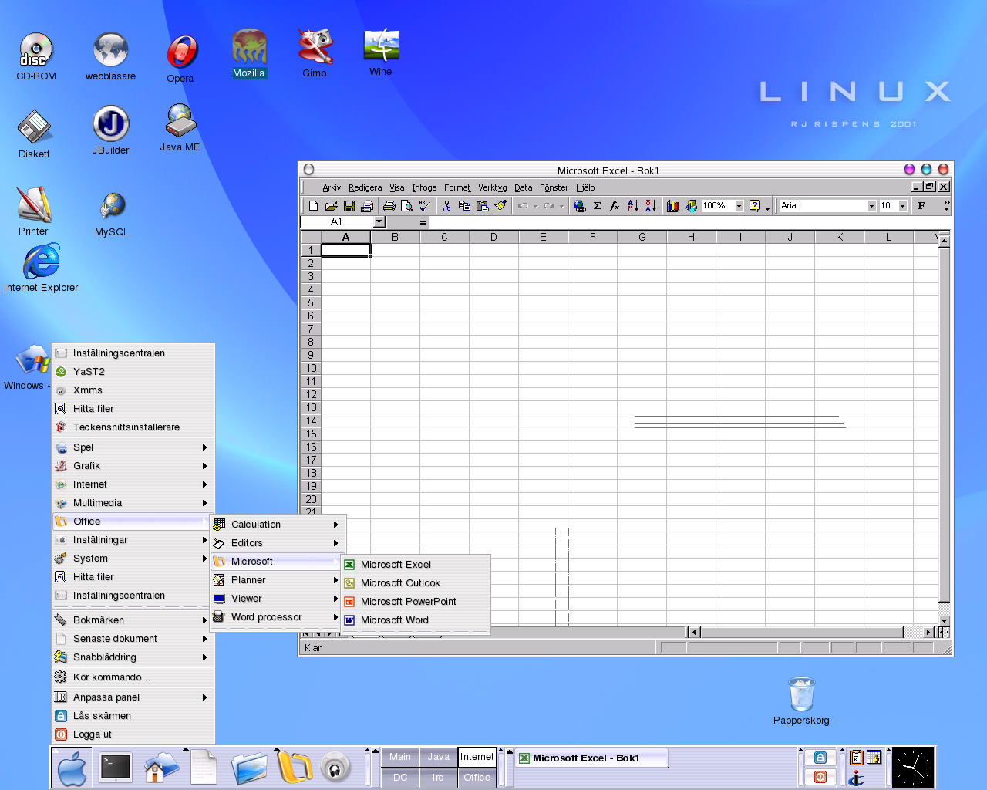
Task: Run the Spelling check icon
Action: click(424, 206)
